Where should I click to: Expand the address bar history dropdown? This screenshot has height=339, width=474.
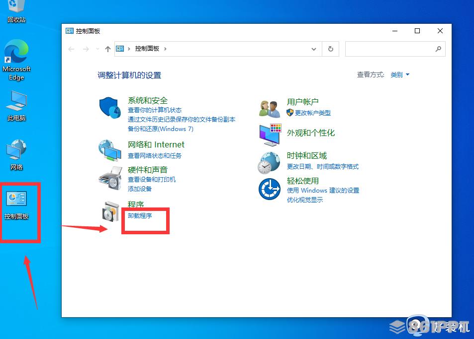(x=314, y=49)
